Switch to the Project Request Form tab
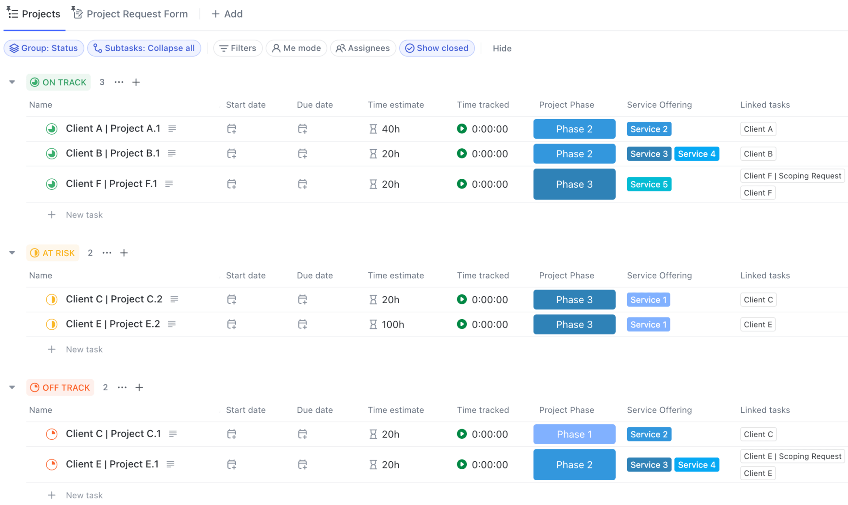This screenshot has height=505, width=848. pyautogui.click(x=130, y=14)
